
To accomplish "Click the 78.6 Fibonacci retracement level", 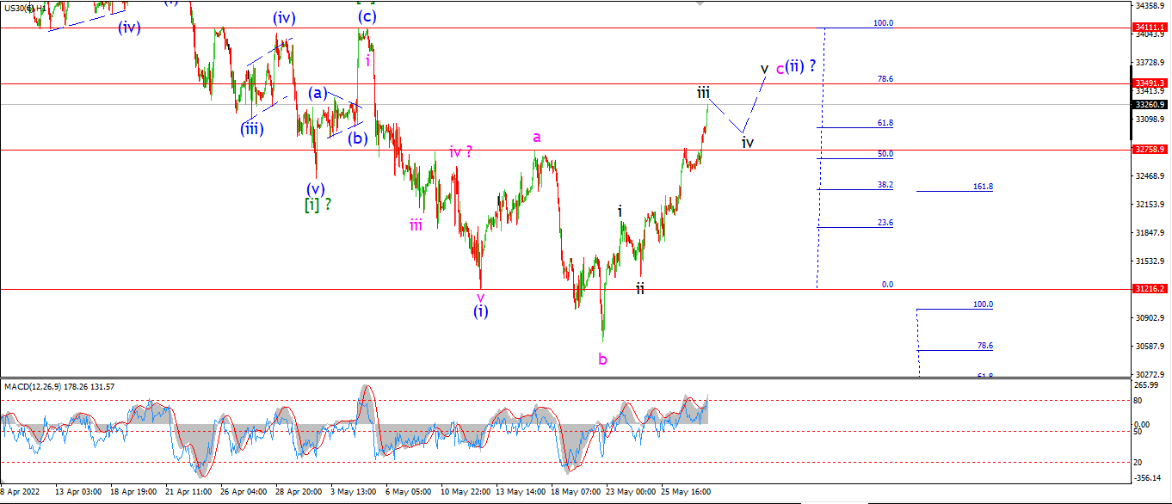I will [x=885, y=78].
